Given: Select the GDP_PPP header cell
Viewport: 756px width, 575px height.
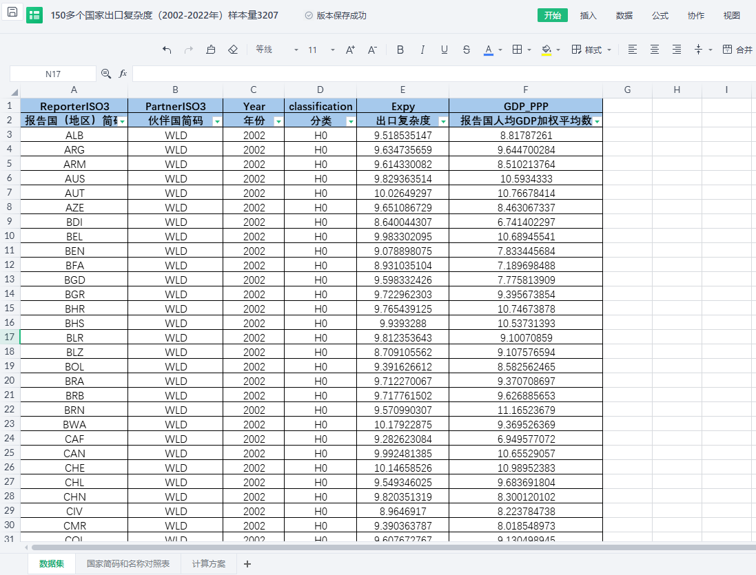Looking at the screenshot, I should click(526, 106).
